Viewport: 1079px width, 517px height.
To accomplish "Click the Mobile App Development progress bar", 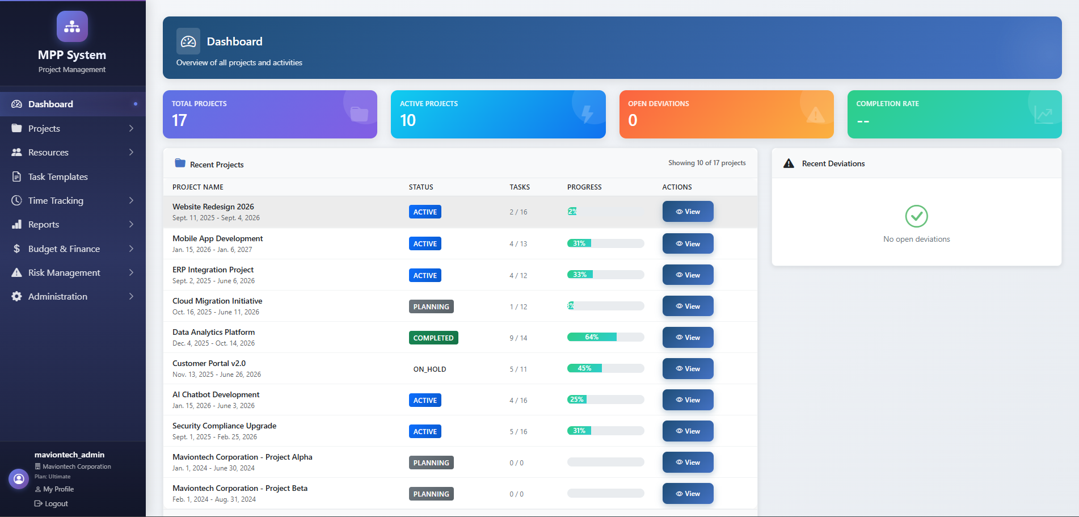I will point(605,243).
